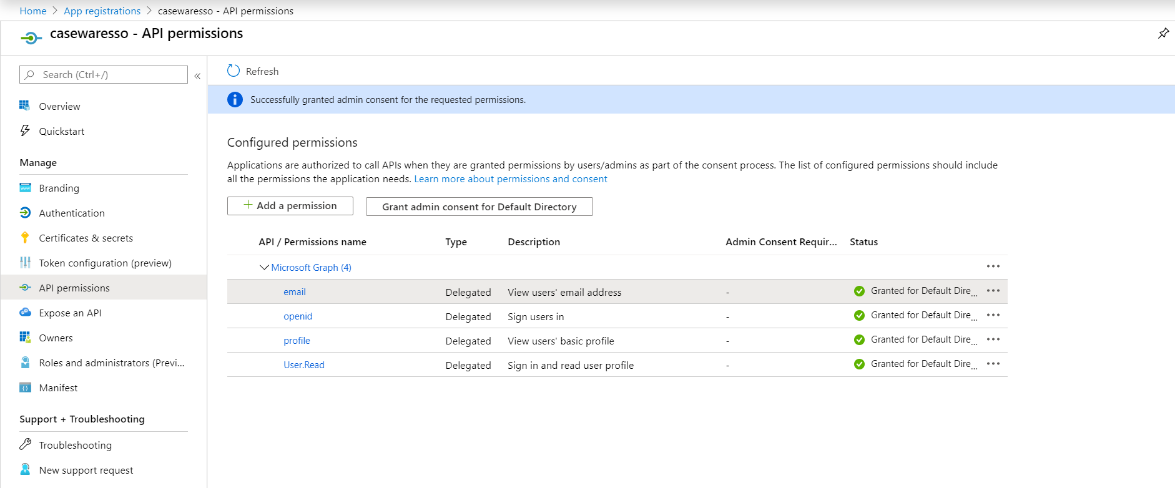Open more options for User.Read permission
The width and height of the screenshot is (1175, 488).
(x=993, y=364)
